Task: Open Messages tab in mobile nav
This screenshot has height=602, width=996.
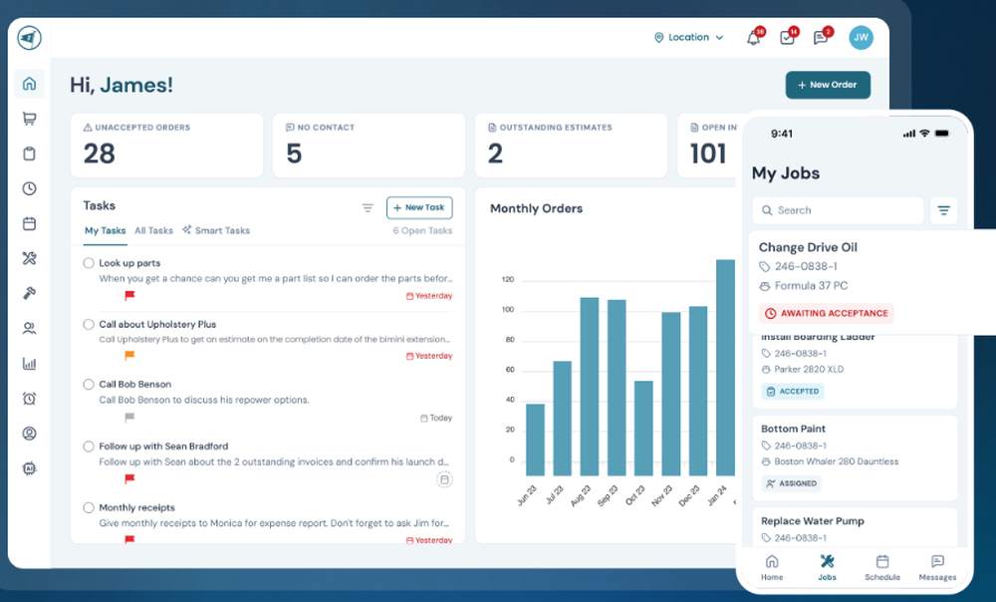Action: [937, 567]
